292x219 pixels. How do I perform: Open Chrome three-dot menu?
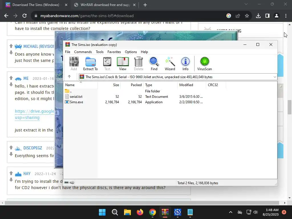point(286,16)
